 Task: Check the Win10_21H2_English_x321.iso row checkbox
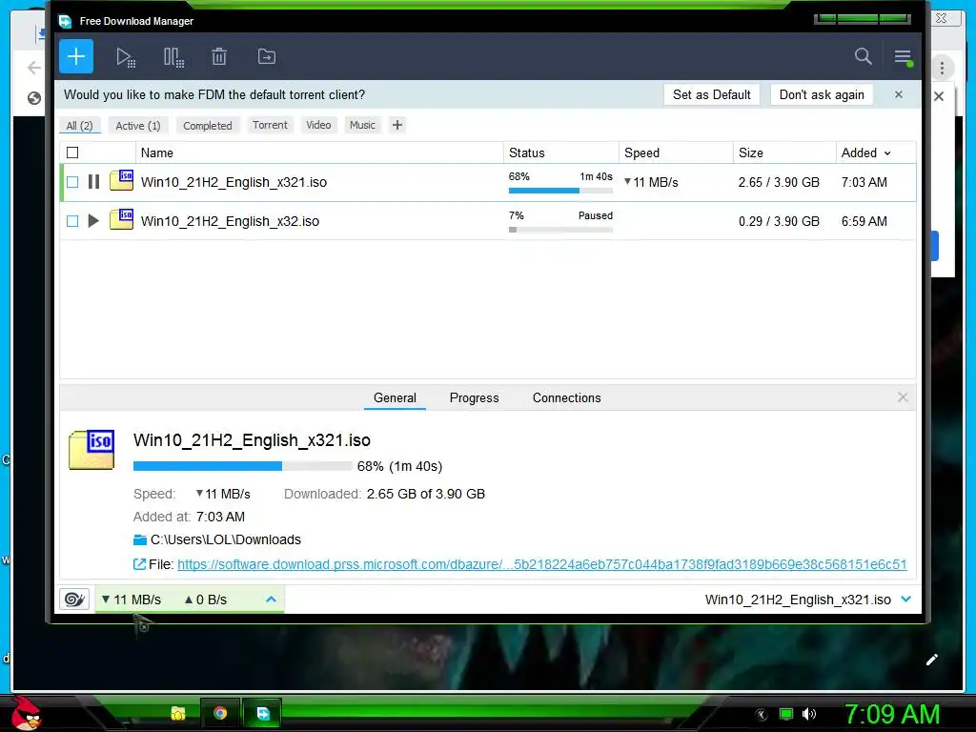(72, 182)
